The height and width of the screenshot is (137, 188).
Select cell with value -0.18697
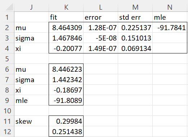coord(66,90)
